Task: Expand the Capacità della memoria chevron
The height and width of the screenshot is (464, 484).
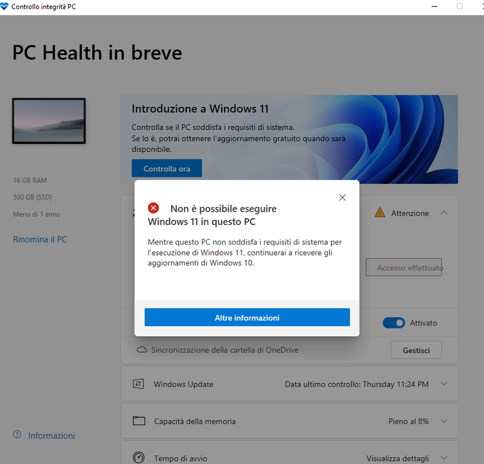Action: click(444, 421)
